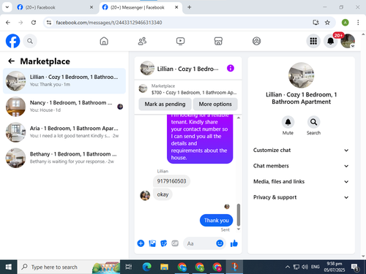Open Task View on the taskbar
Screen dimensions: 366x274
point(129,267)
